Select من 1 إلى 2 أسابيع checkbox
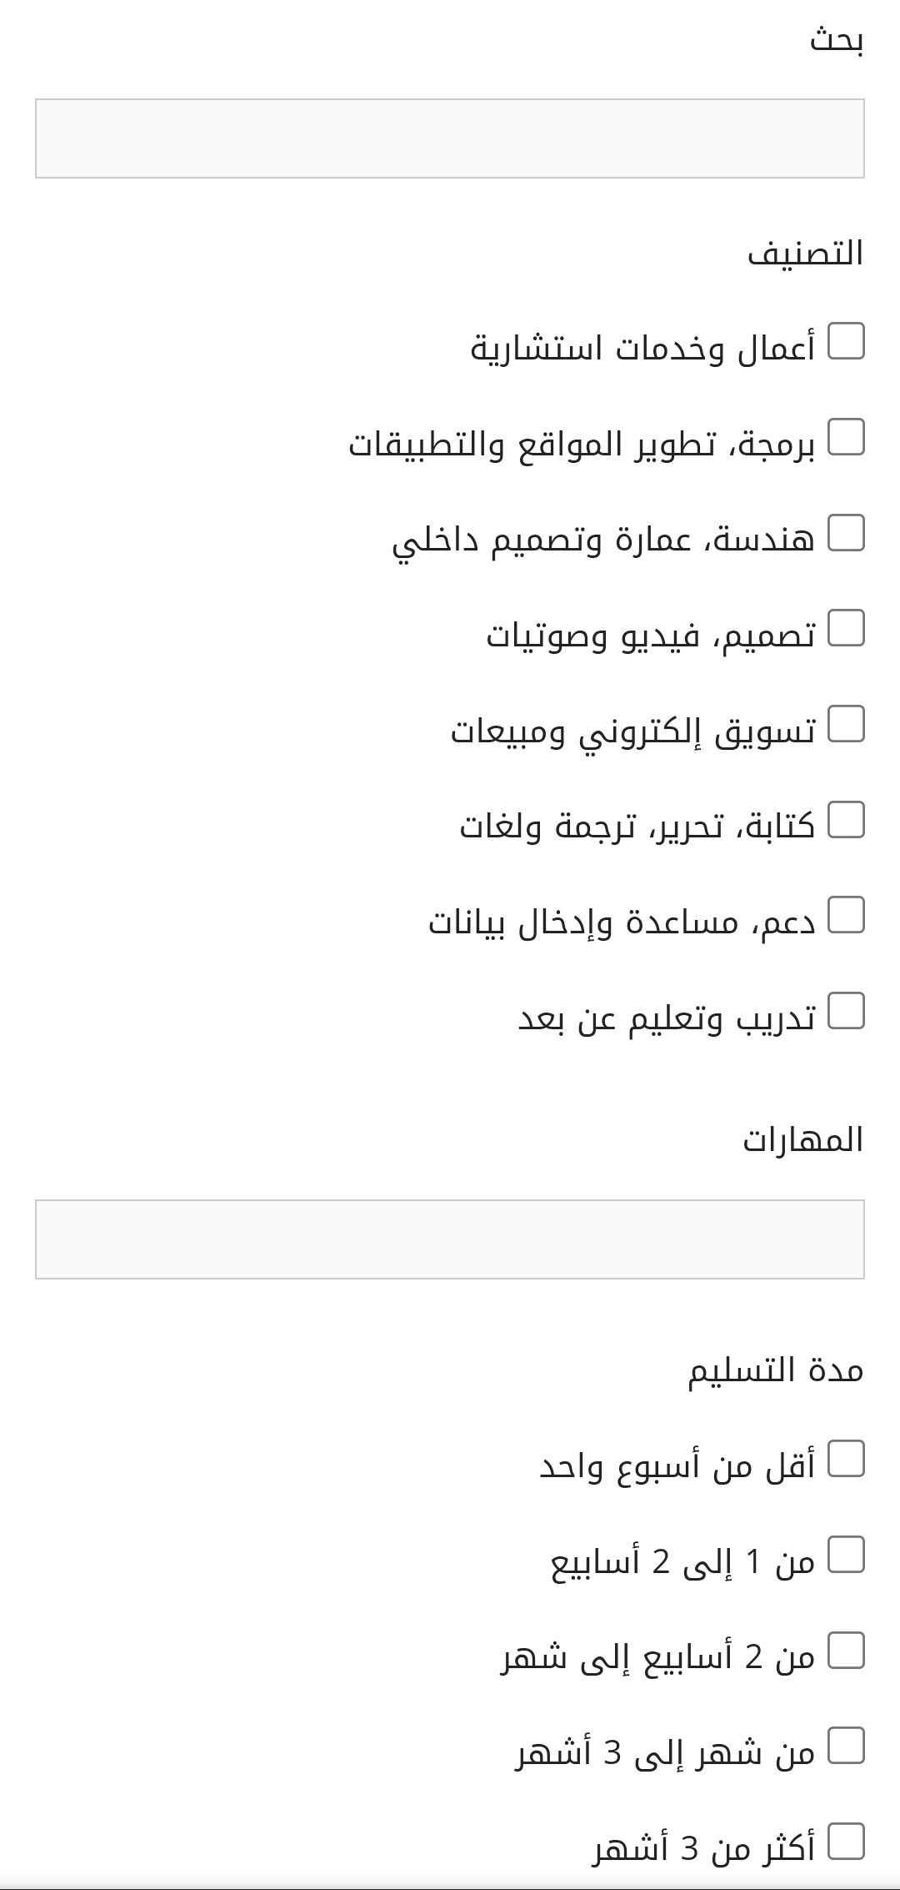The height and width of the screenshot is (1890, 900). [x=846, y=1555]
